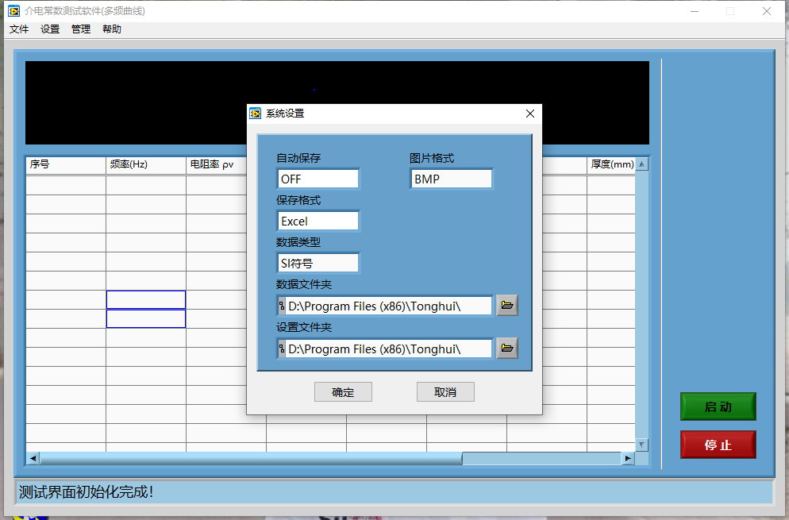This screenshot has width=789, height=520.
Task: Click the app icon in main title bar
Action: coord(13,11)
